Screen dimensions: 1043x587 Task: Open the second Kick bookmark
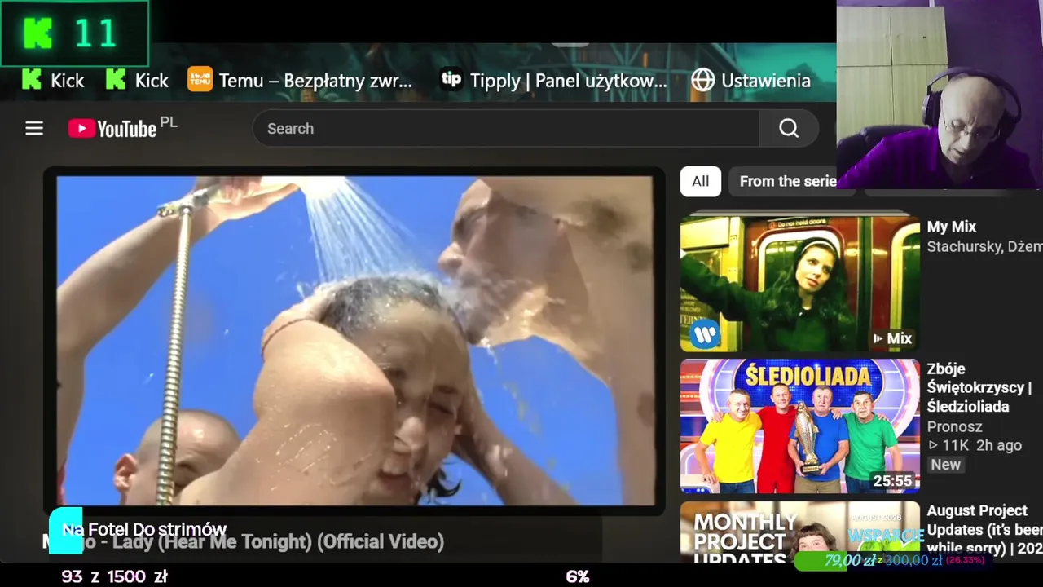[137, 80]
